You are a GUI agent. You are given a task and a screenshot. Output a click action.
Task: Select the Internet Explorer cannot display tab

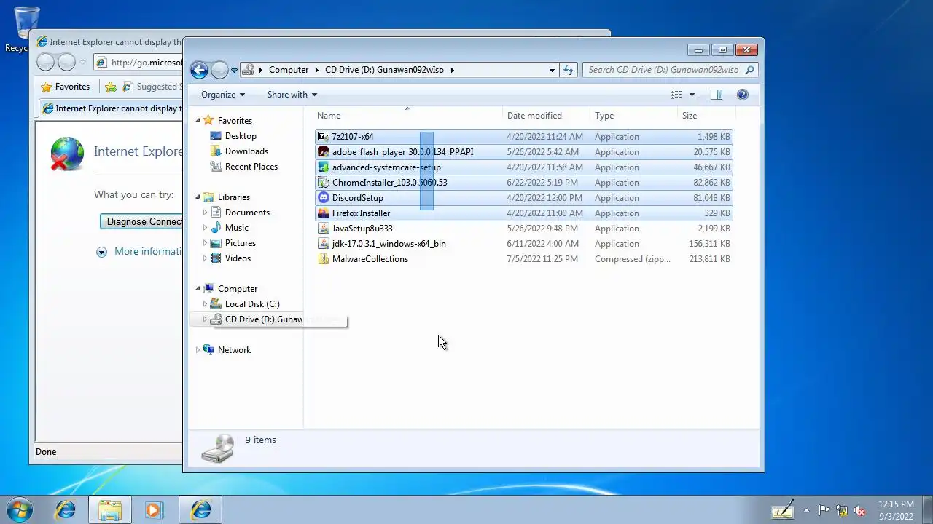coord(111,108)
